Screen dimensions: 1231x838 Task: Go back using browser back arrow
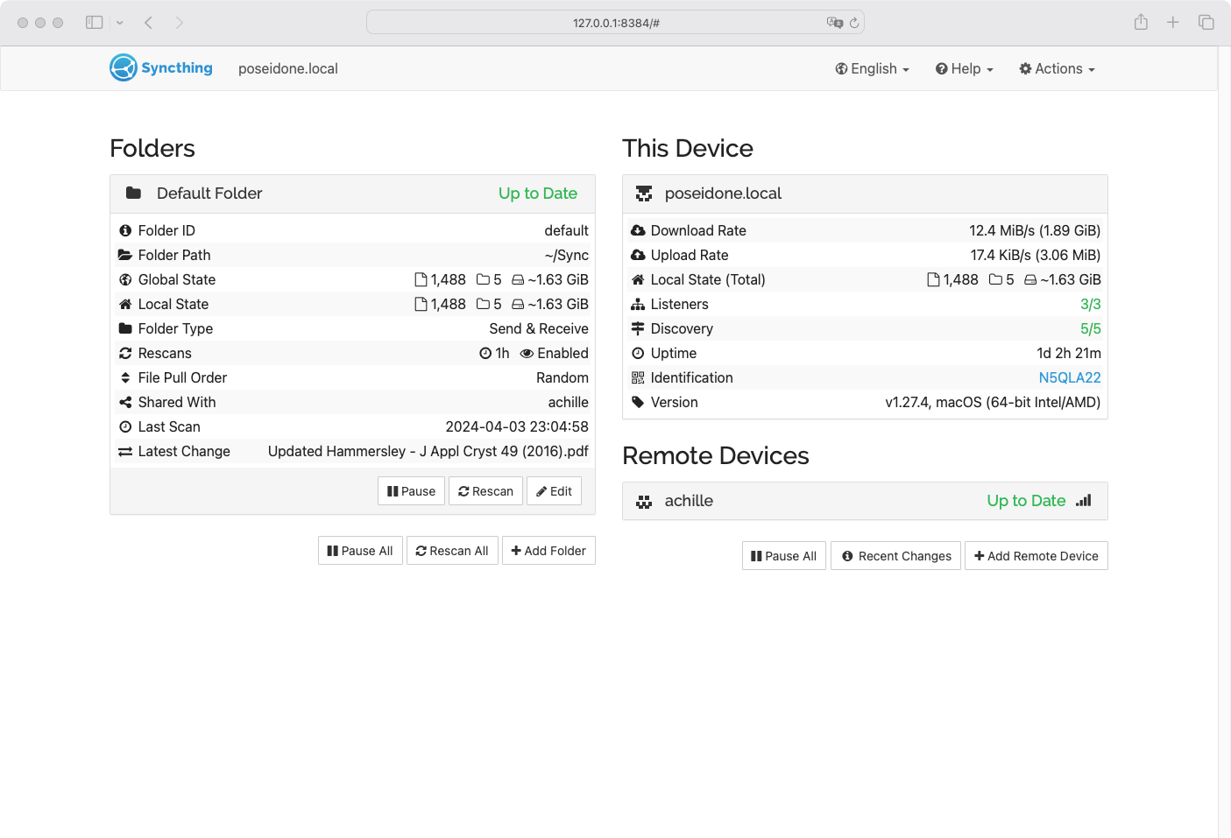(x=149, y=23)
